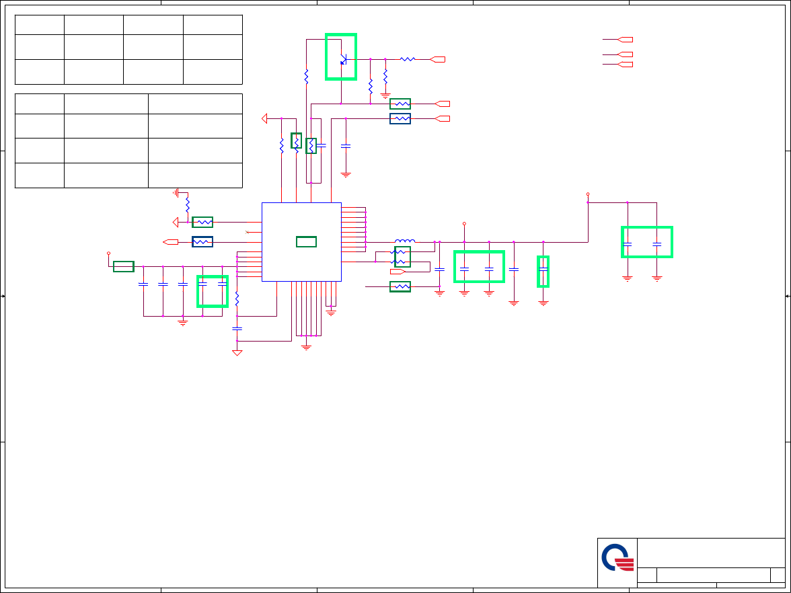Image resolution: width=791 pixels, height=593 pixels.
Task: Click the no-connect X marker on IC pin
Action: pos(247,233)
